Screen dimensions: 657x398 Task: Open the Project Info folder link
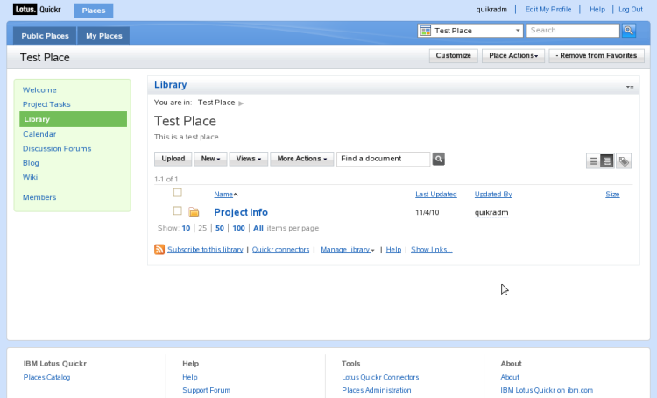pos(241,212)
